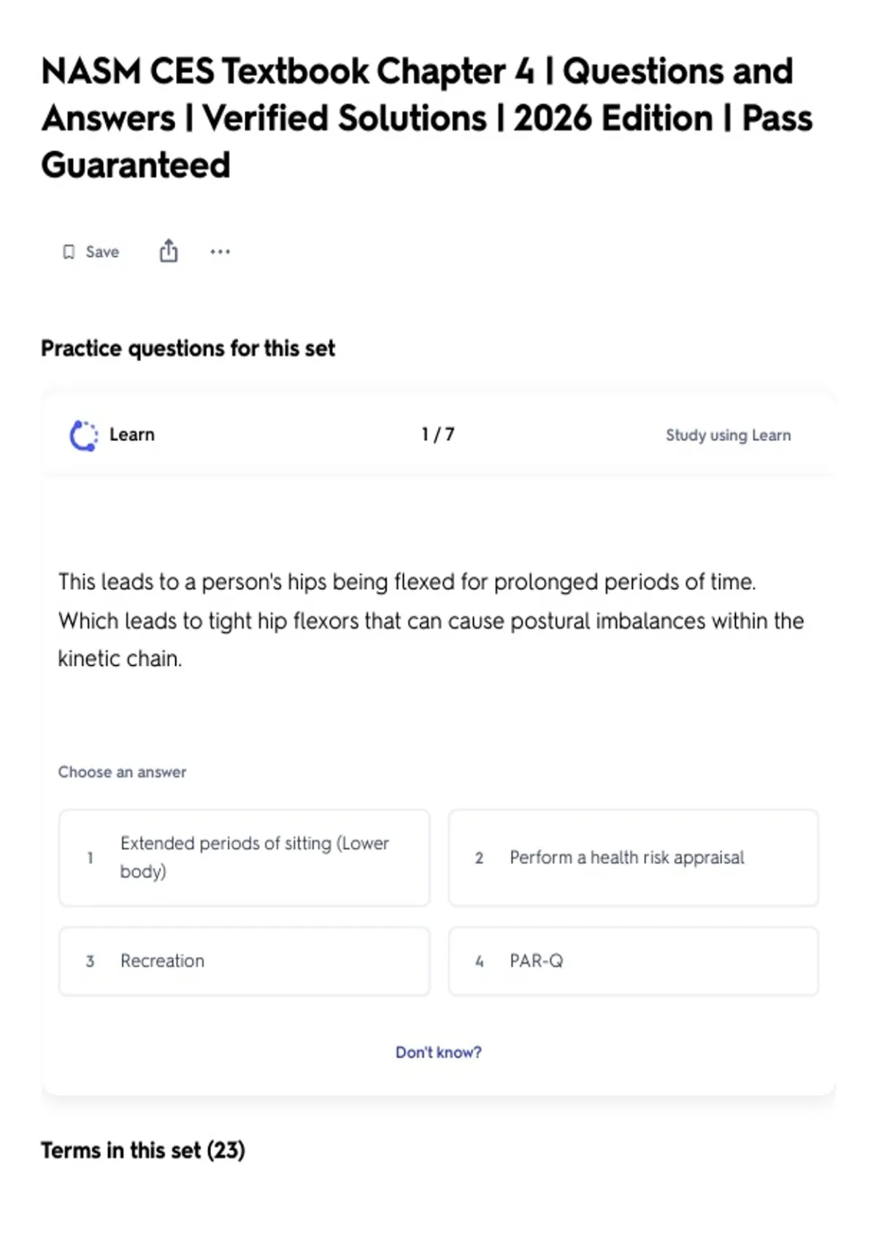Viewport: 876px width, 1241px height.
Task: Select the PAR-Q answer option
Action: [x=634, y=961]
